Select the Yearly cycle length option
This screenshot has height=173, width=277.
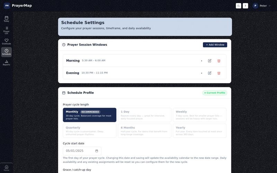coord(200,131)
